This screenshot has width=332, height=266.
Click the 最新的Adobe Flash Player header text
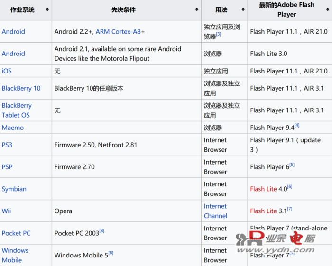point(286,9)
